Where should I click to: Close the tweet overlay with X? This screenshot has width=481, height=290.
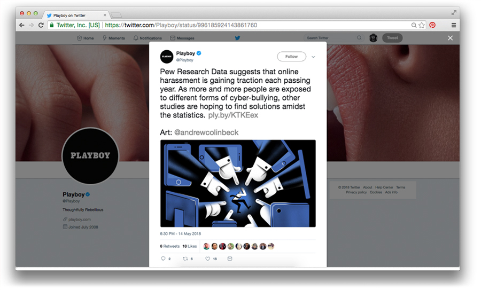click(x=450, y=38)
